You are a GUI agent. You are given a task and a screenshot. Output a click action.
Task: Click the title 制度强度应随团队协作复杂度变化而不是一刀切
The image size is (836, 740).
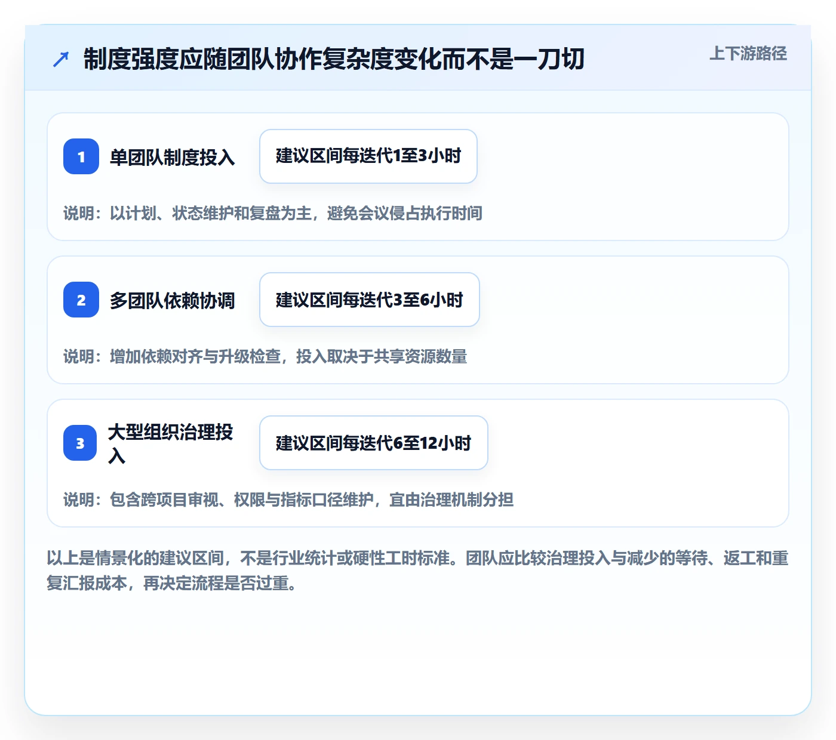click(x=334, y=59)
